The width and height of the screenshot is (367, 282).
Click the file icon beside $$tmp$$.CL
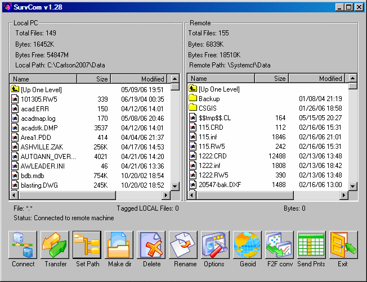click(x=193, y=117)
